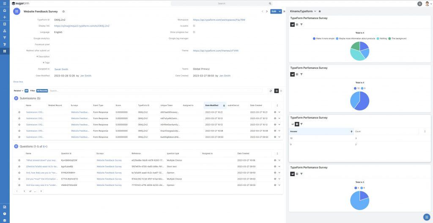Click the plus quick-create sidebar icon
The height and width of the screenshot is (223, 433).
pyautogui.click(x=5, y=17)
